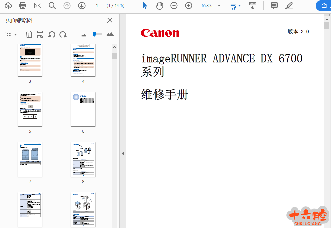Collapse the left navigation pane arrow
331x228 pixels.
point(122,154)
